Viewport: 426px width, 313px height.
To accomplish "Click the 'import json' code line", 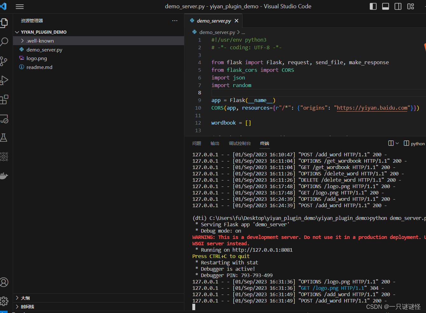I will [x=228, y=78].
